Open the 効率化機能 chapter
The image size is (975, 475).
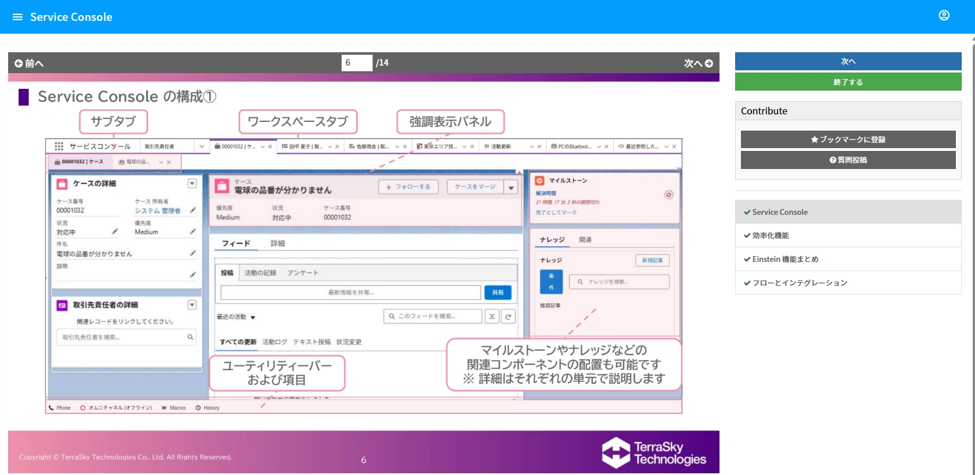tap(848, 235)
